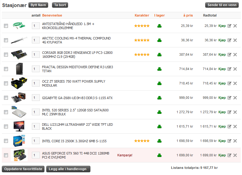This screenshot has width=242, height=175.
Task: Edit icon for Asus GeForce GTX 560
Action: click(229, 155)
